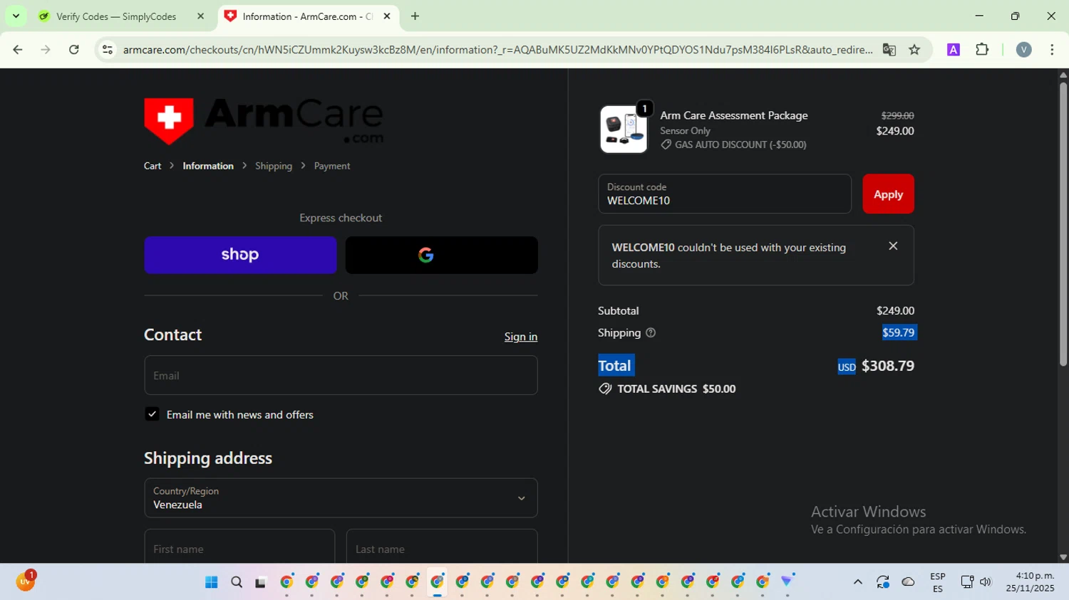Screen dimensions: 1069x600
Task: Open the shipping info help icon
Action: [x=651, y=333]
